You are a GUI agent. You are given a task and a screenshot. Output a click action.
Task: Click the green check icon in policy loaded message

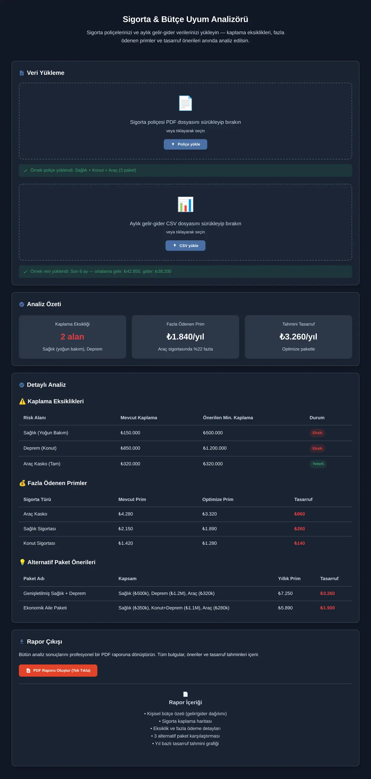26,170
